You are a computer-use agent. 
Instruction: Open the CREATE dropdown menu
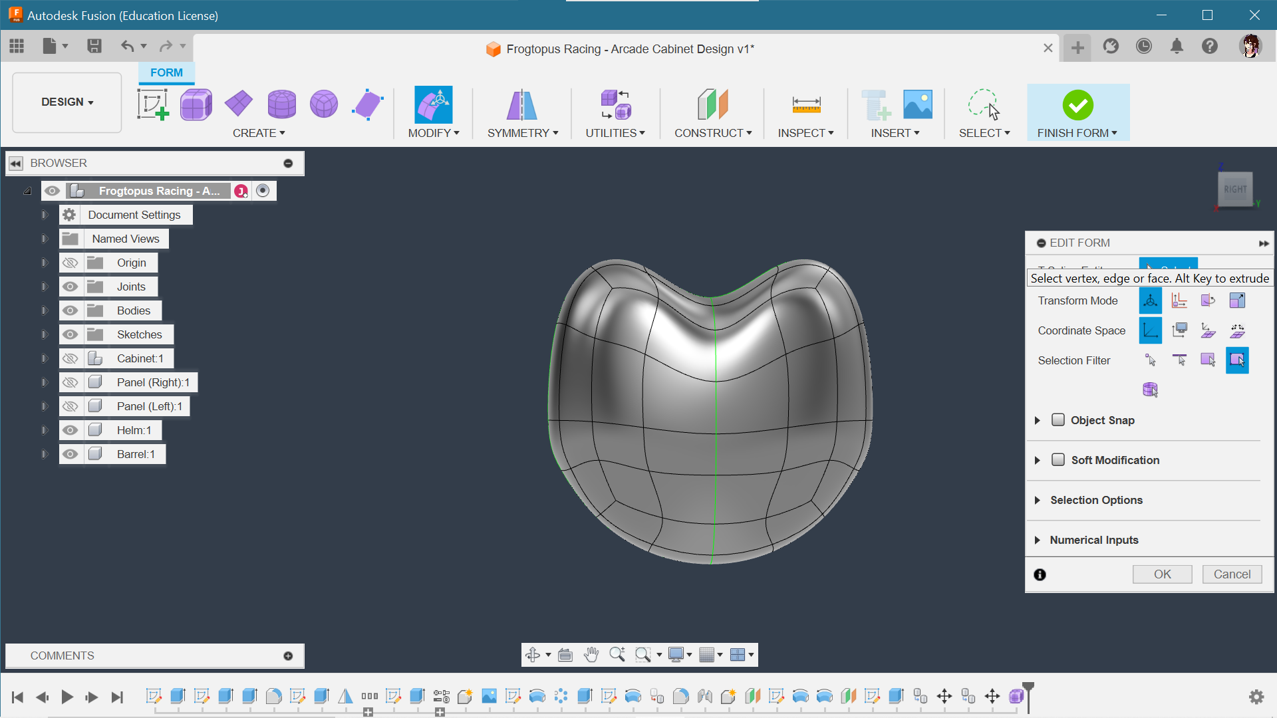point(259,133)
